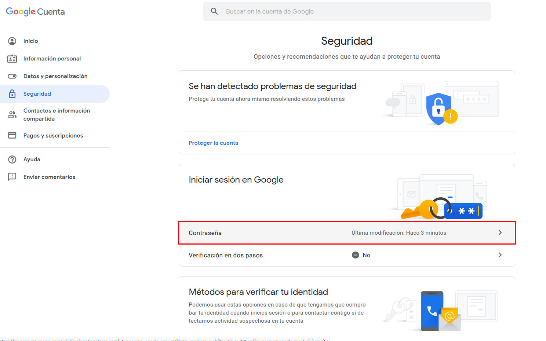546x341 pixels.
Task: Click the Datos y personalización toggle icon
Action: (x=12, y=76)
